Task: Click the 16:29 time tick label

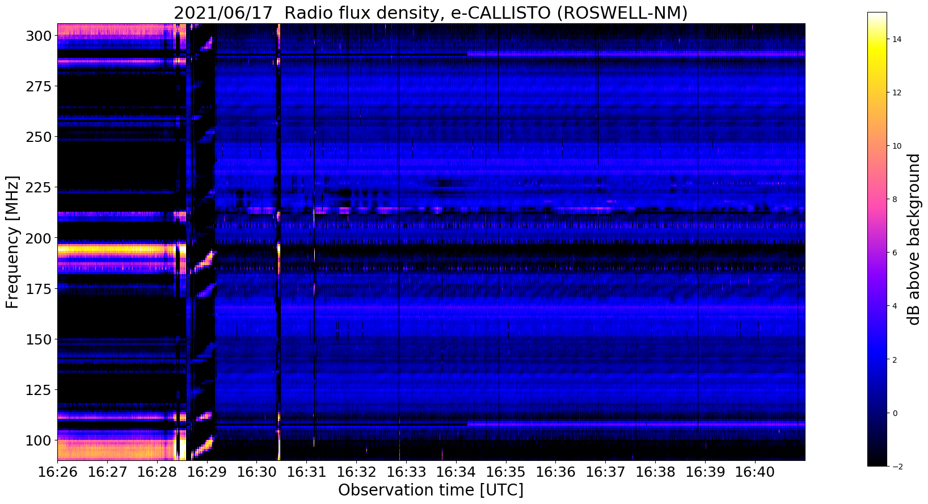Action: click(x=206, y=472)
